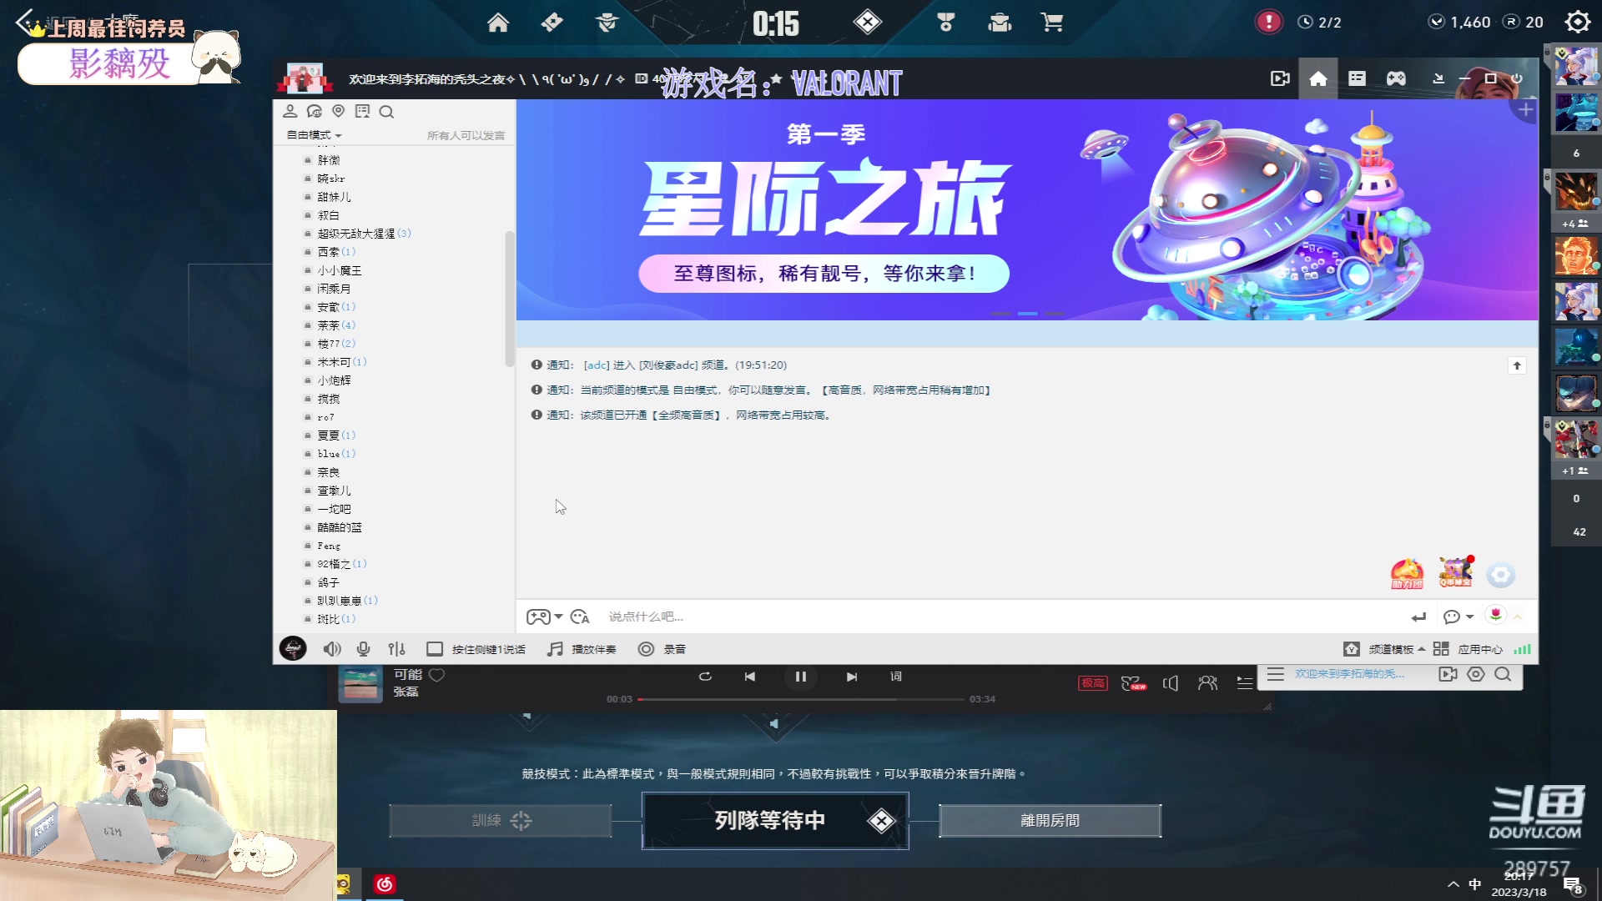Select 小小魔王 in channel list
The height and width of the screenshot is (901, 1602).
pyautogui.click(x=340, y=270)
